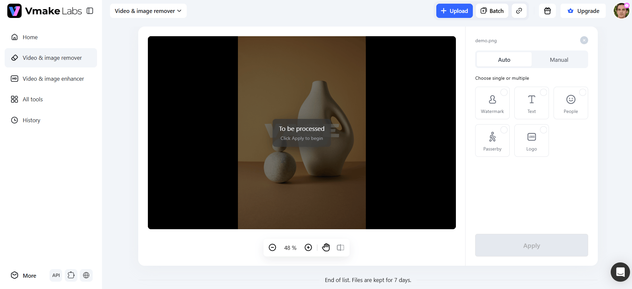632x289 pixels.
Task: Open the gift box icon
Action: coord(547,11)
